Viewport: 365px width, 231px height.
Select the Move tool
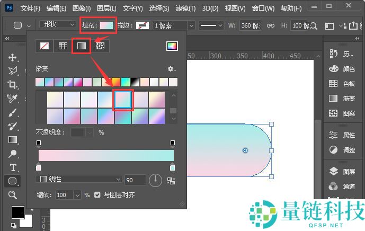coord(13,57)
